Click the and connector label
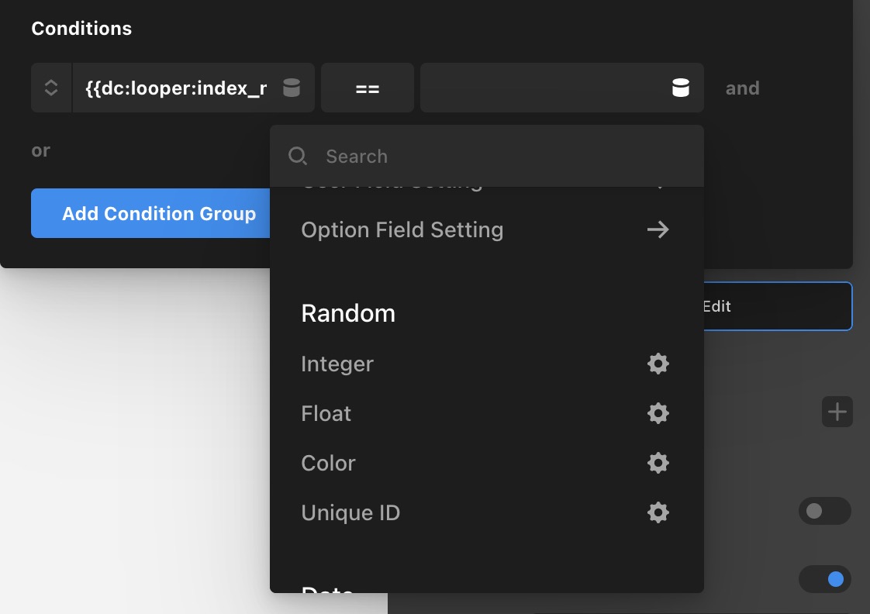 (742, 88)
